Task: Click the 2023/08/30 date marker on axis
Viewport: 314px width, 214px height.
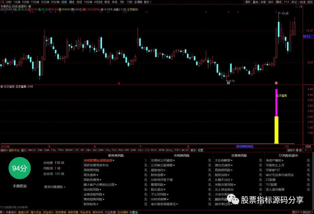Action: pyautogui.click(x=245, y=147)
